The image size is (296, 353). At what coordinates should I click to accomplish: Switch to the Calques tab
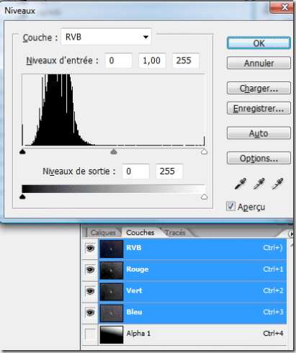[103, 233]
